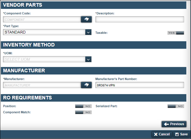Focus the Description text field

(139, 19)
